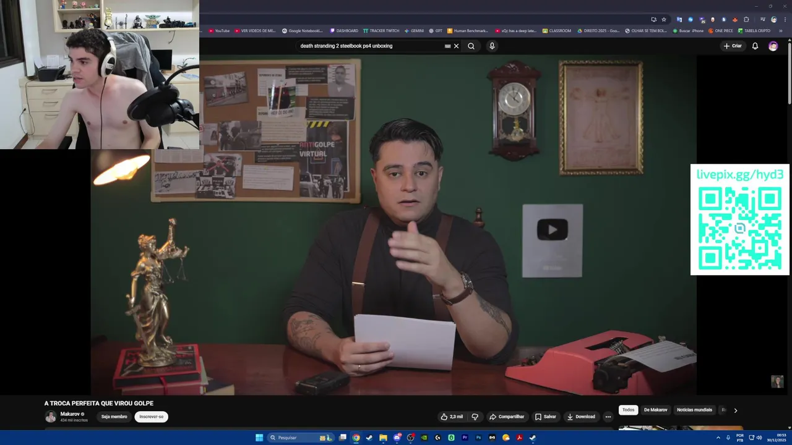Open Makarov channel name link

pyautogui.click(x=70, y=413)
